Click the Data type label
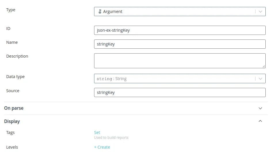274x161 pixels. 15,77
